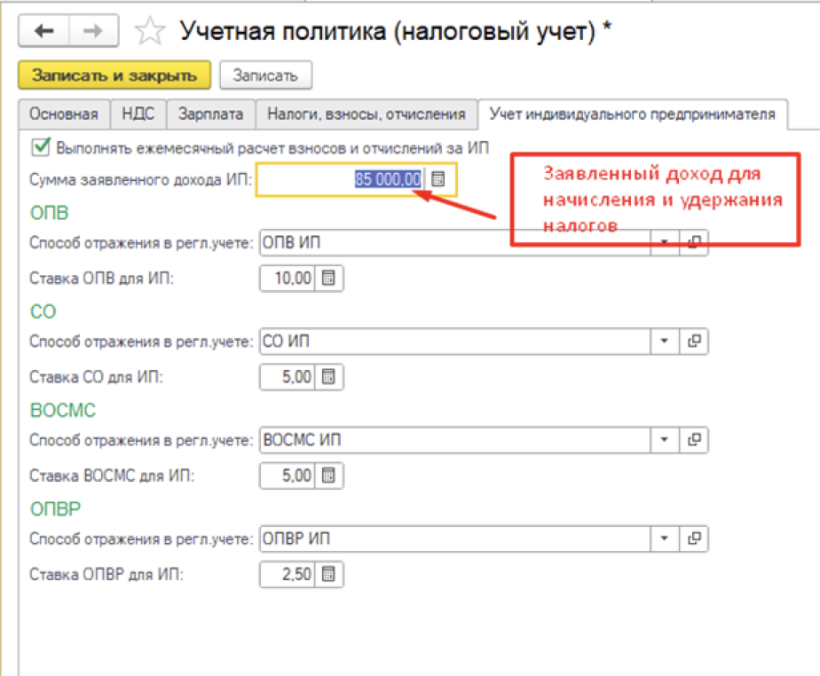
Task: Open calculator for ОПВ rate field
Action: [x=328, y=279]
